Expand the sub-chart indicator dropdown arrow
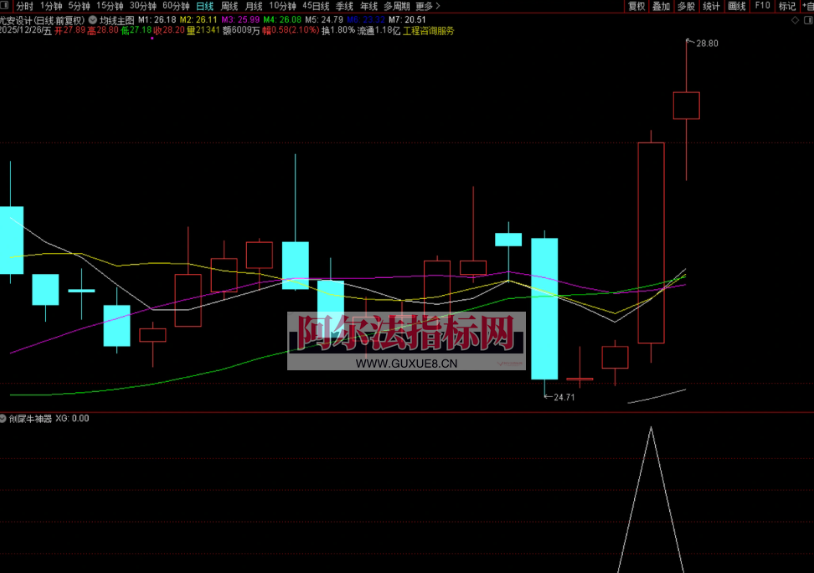Viewport: 814px width, 573px height. 4,418
